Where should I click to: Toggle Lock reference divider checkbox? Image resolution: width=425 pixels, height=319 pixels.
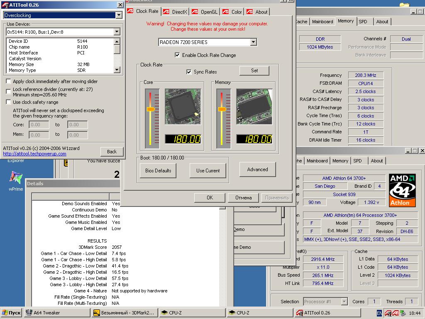(x=9, y=92)
